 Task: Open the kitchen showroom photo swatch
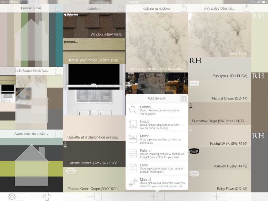pyautogui.click(x=157, y=83)
